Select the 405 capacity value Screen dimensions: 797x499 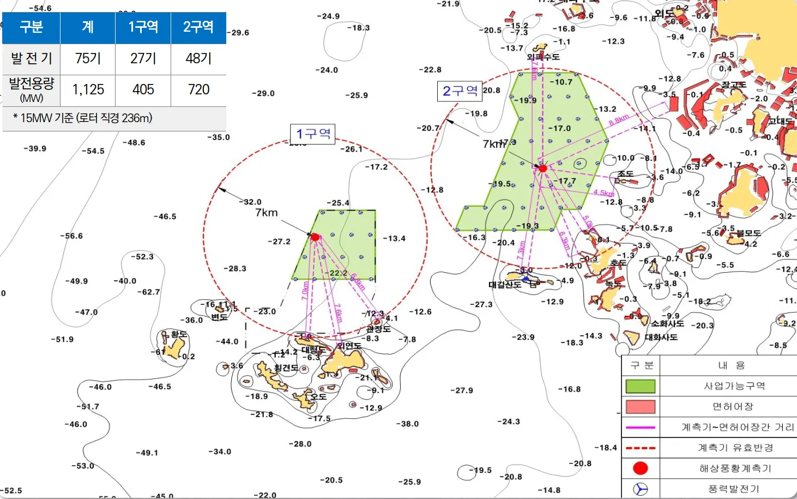pos(143,90)
